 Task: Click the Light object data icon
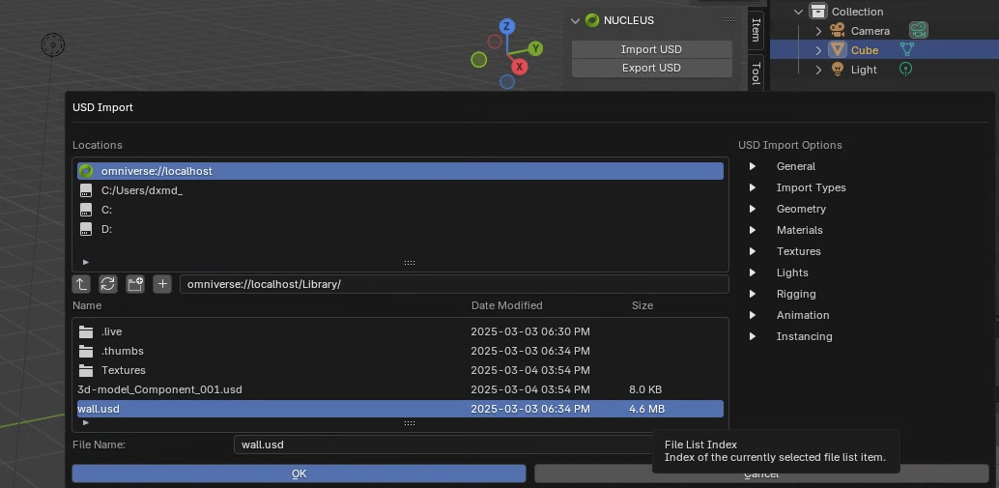[905, 70]
